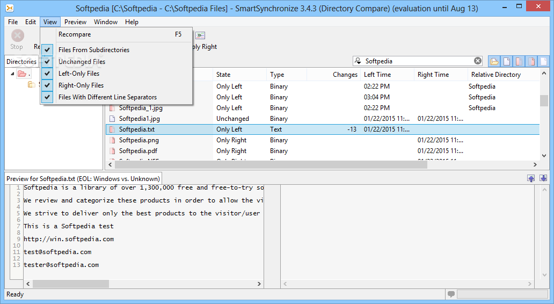Image resolution: width=554 pixels, height=304 pixels.
Task: Click the 03:04 PM left time cell
Action: click(x=377, y=97)
